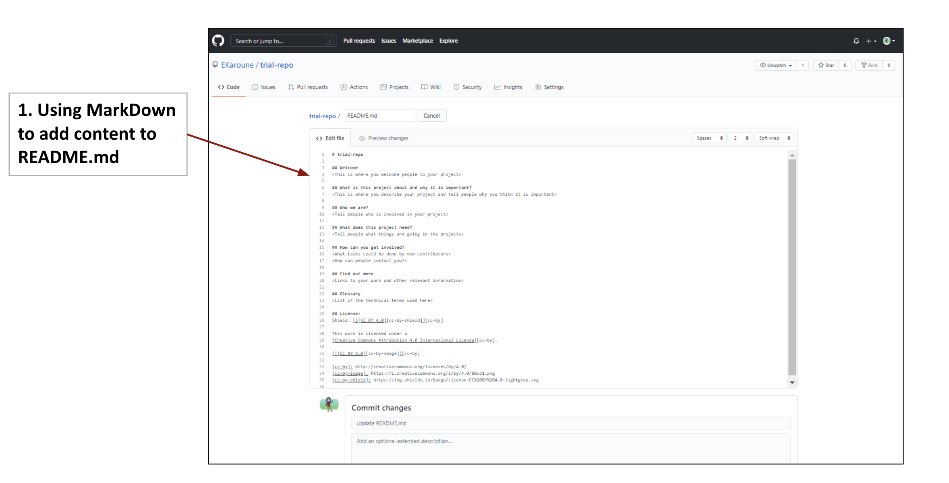The height and width of the screenshot is (483, 949).
Task: Click the Settings gear icon
Action: [x=538, y=87]
